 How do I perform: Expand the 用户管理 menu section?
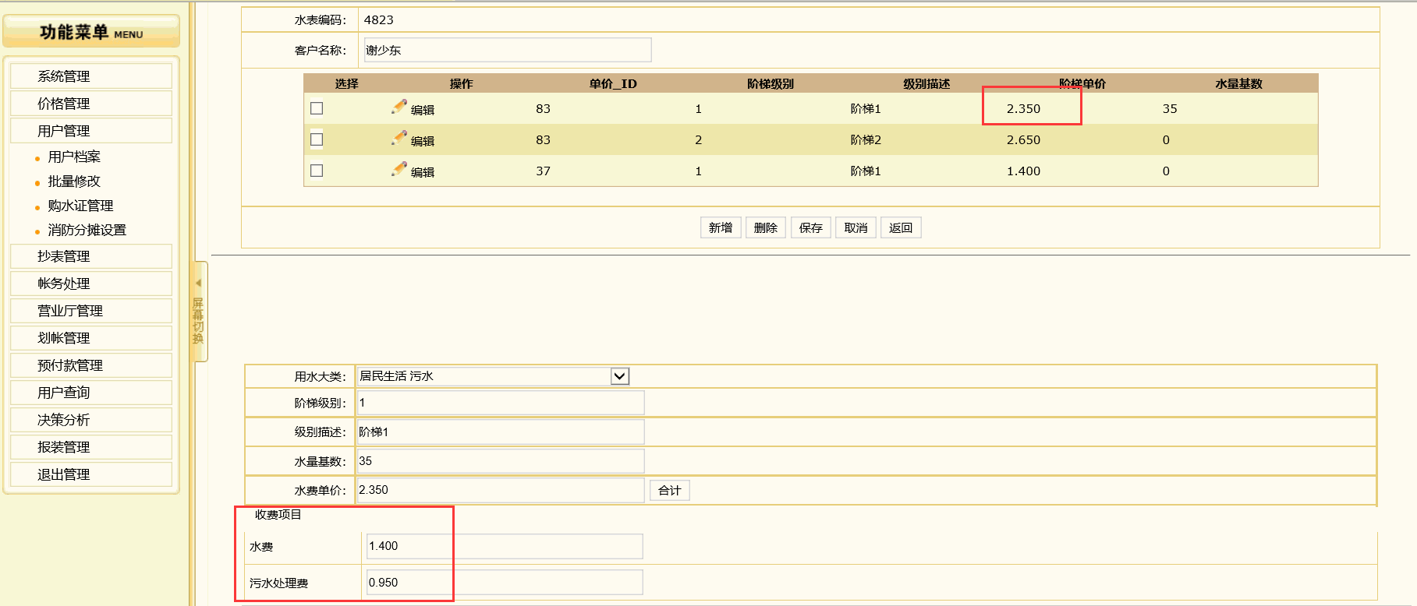coord(64,131)
